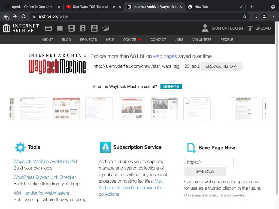Open Wayback Machine Availability API link
The width and height of the screenshot is (279, 209).
[45, 161]
